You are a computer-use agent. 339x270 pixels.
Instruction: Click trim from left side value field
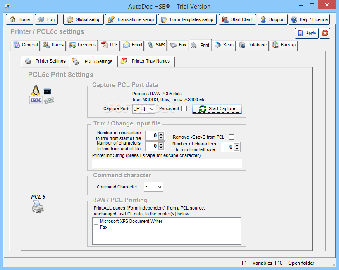(228, 147)
